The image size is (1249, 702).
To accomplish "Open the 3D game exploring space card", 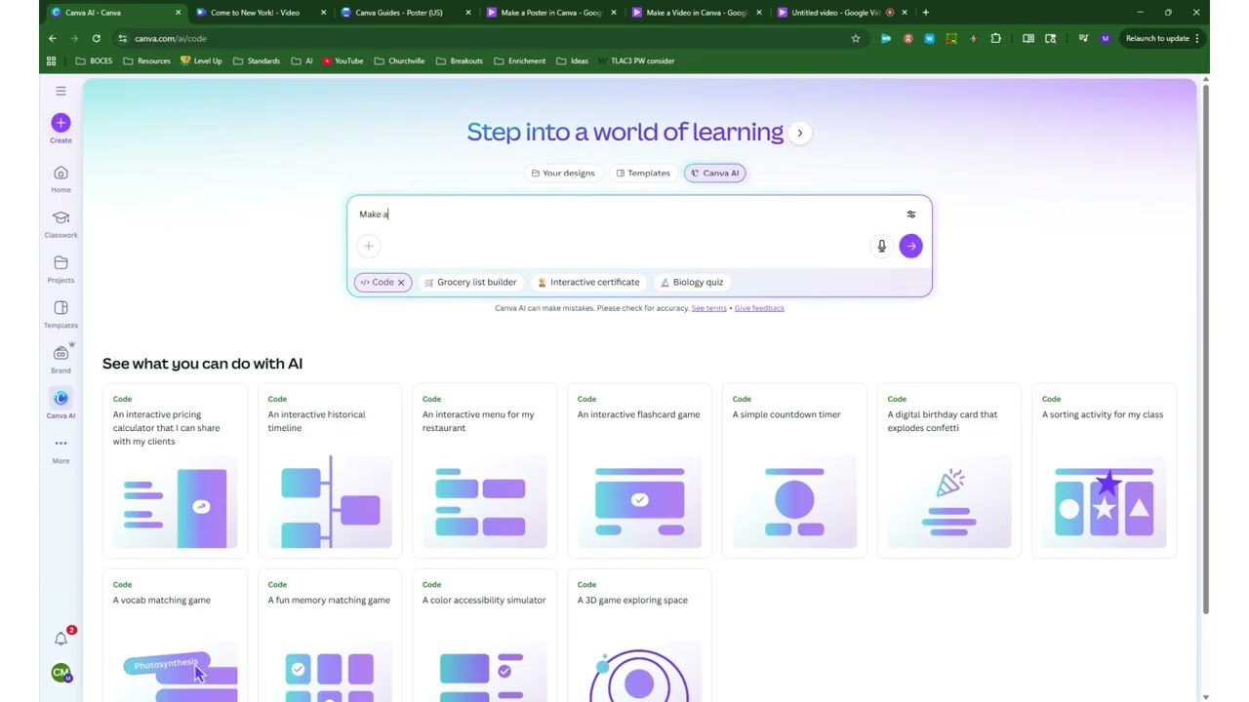I will point(639,636).
